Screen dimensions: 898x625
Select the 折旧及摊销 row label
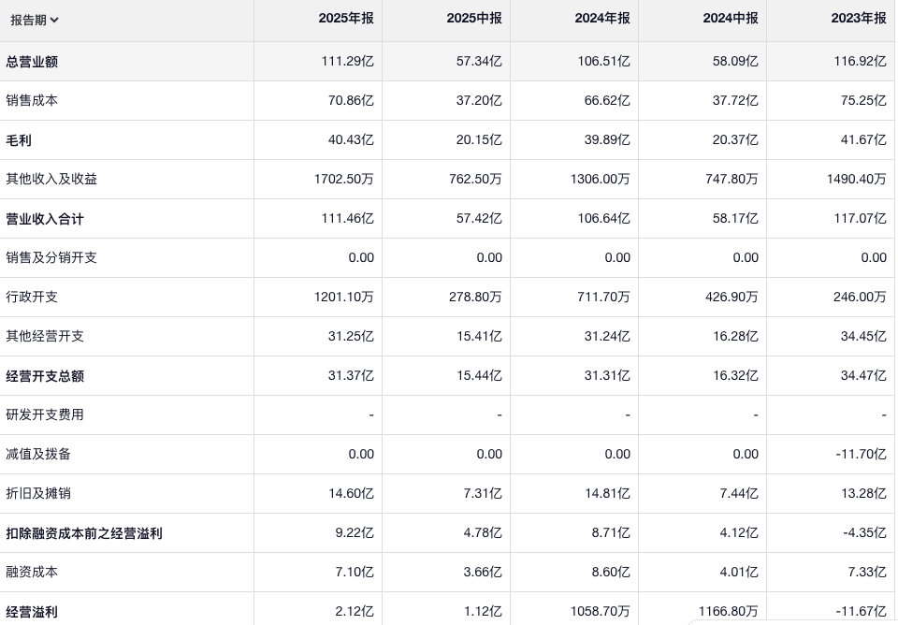click(x=38, y=493)
